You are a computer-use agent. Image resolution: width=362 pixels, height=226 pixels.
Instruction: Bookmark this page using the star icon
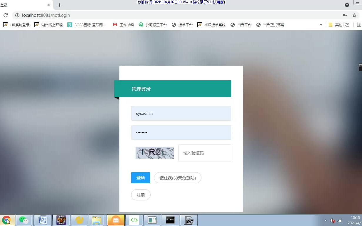coord(354,15)
